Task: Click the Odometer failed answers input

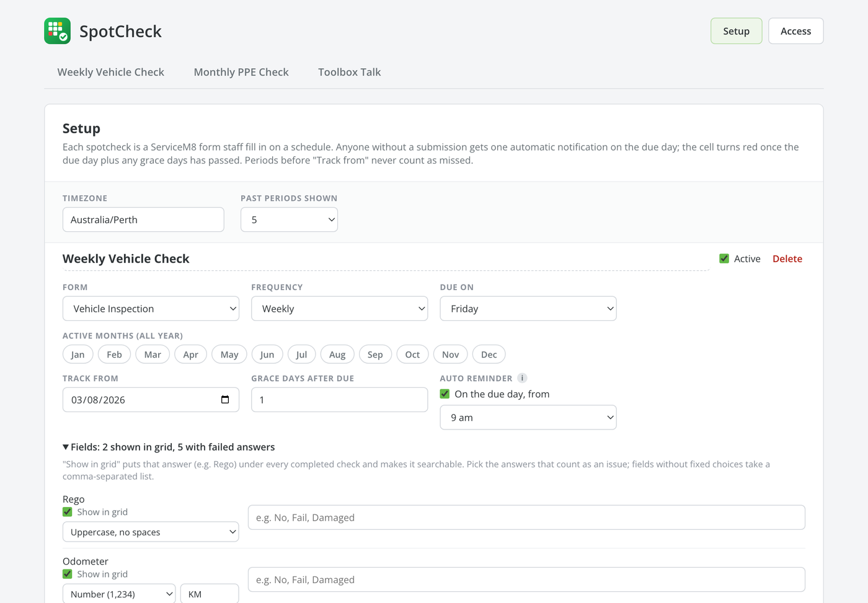Action: click(x=526, y=579)
